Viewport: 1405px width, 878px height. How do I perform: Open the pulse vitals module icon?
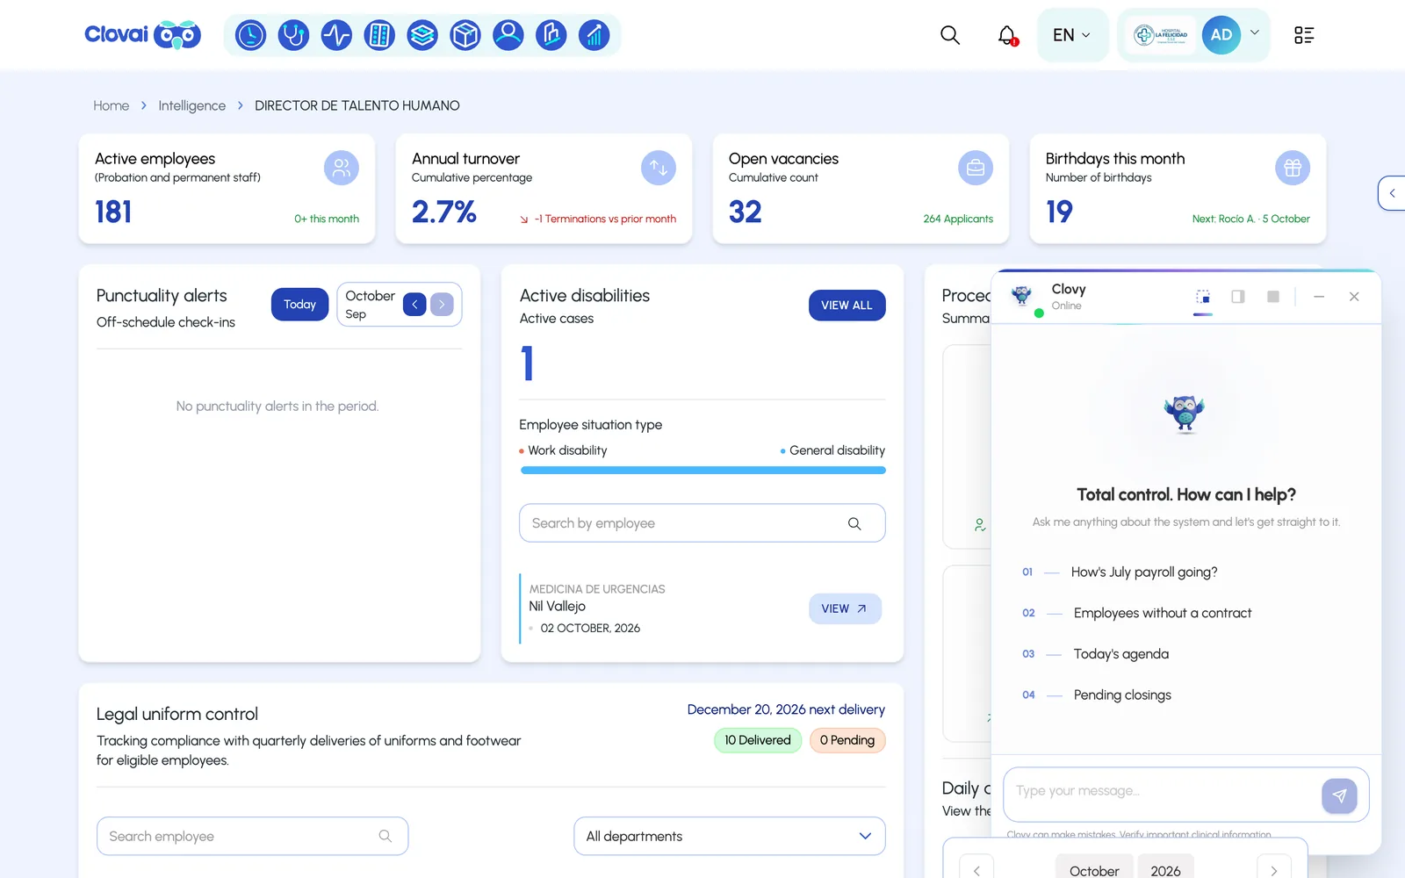[x=336, y=35]
